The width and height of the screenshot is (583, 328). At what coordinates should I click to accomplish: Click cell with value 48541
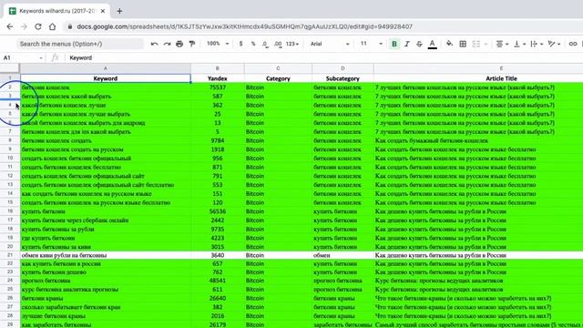[218, 281]
